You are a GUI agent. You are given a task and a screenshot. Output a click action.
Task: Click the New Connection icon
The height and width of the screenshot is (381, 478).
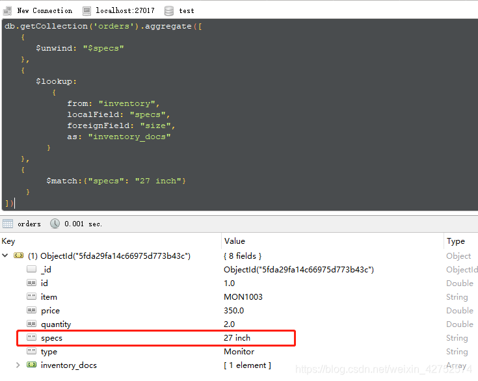click(7, 10)
